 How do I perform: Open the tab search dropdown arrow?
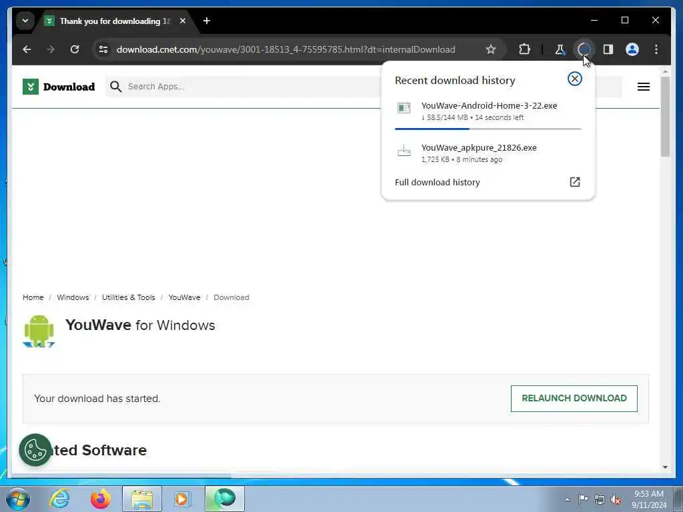pos(25,21)
